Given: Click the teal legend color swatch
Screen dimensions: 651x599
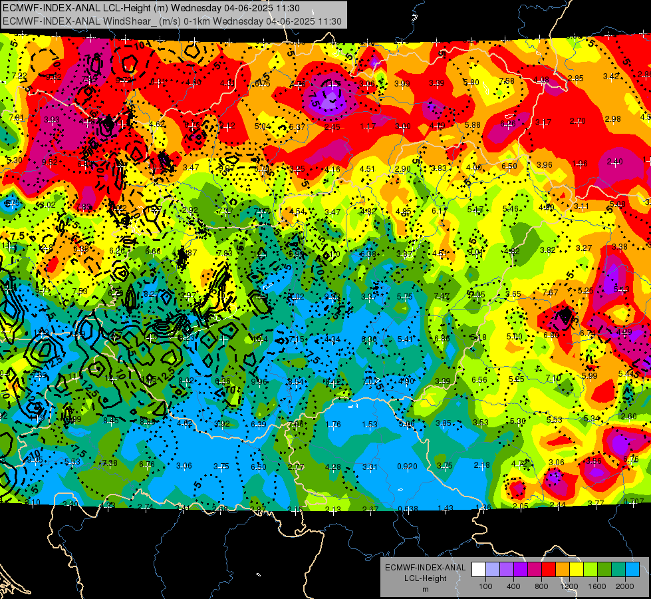Looking at the screenshot, I should tap(618, 570).
